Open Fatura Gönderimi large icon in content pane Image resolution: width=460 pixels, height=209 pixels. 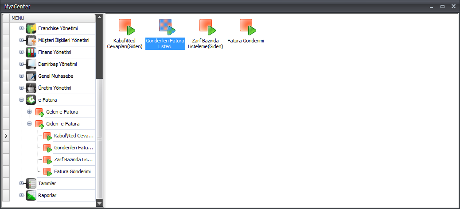pos(248,27)
